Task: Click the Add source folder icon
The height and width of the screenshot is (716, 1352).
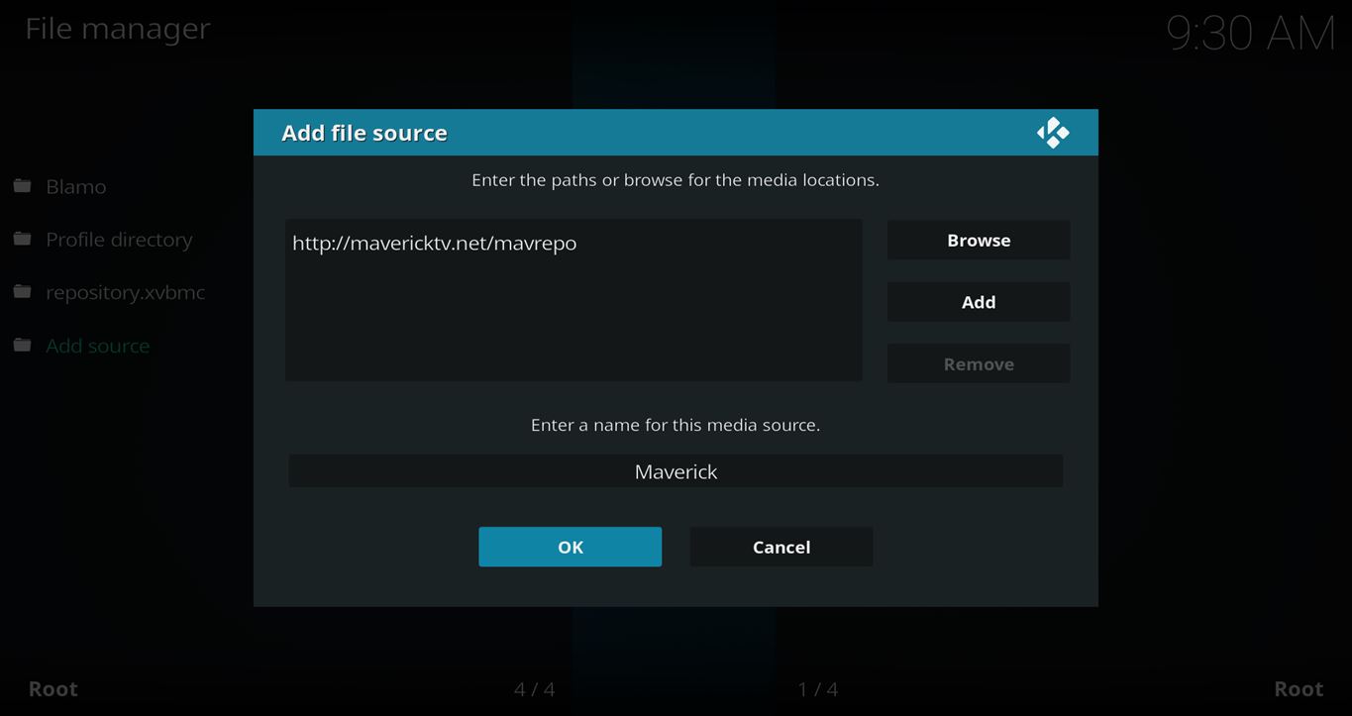Action: (23, 346)
